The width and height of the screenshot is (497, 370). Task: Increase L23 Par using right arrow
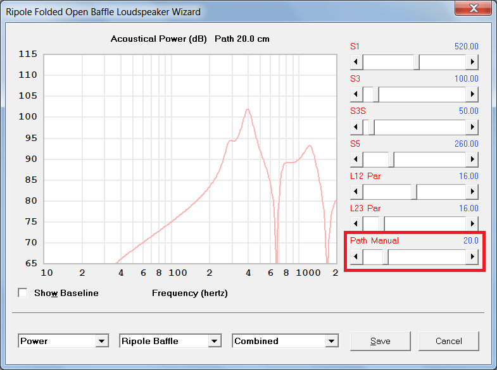tap(472, 224)
